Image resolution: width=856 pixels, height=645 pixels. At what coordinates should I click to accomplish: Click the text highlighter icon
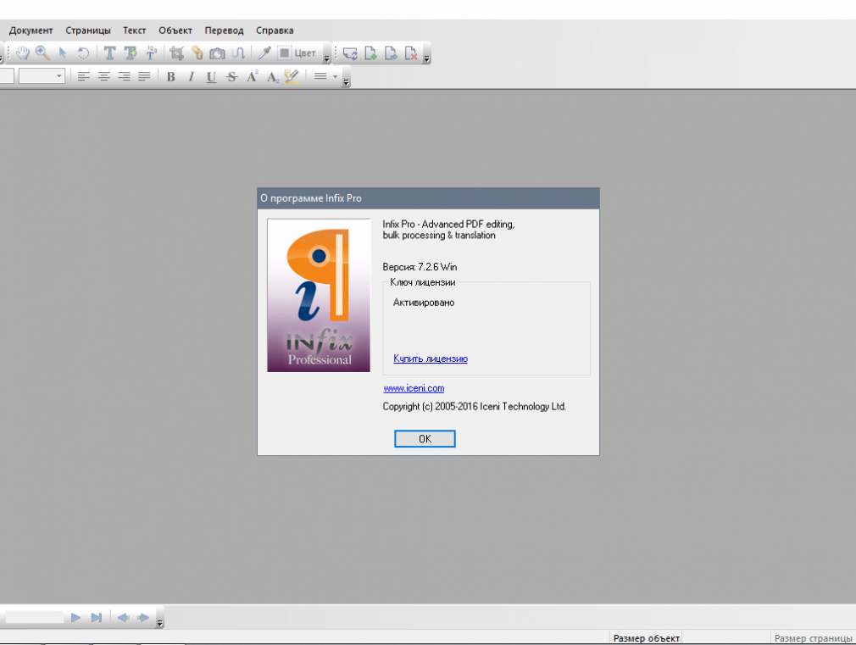click(292, 76)
